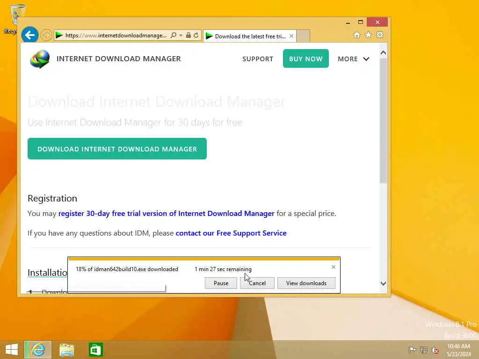Click the security lock icon in address bar
479x359 pixels.
189,35
